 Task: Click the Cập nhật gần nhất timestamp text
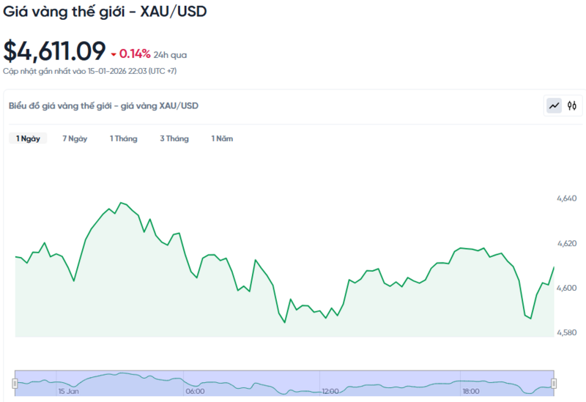tap(89, 71)
